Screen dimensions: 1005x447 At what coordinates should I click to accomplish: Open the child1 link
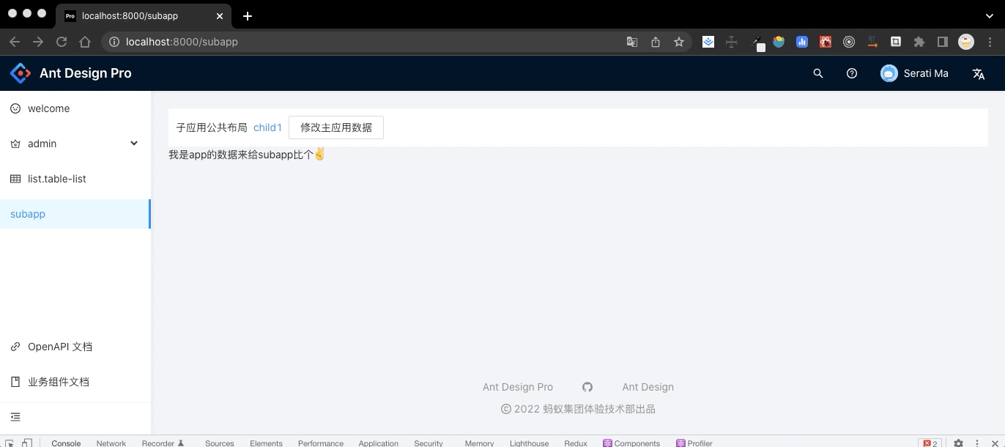coord(267,127)
